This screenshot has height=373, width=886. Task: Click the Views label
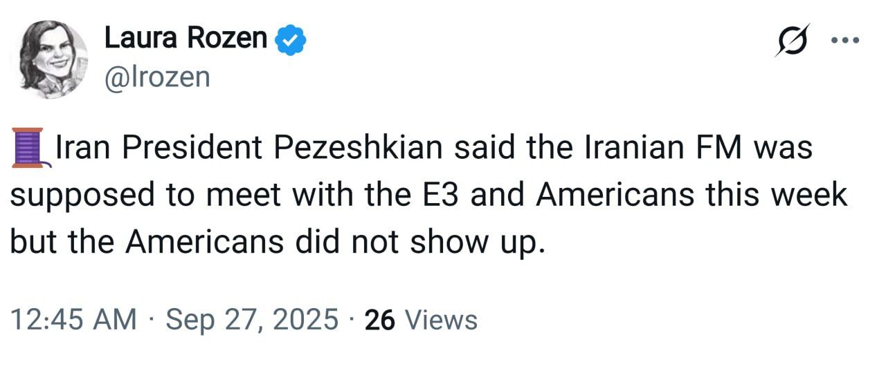tap(441, 320)
